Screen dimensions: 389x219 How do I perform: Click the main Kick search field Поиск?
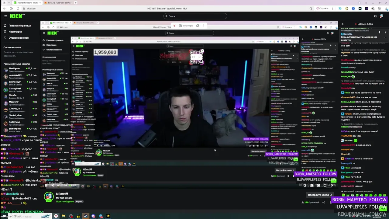point(195,16)
